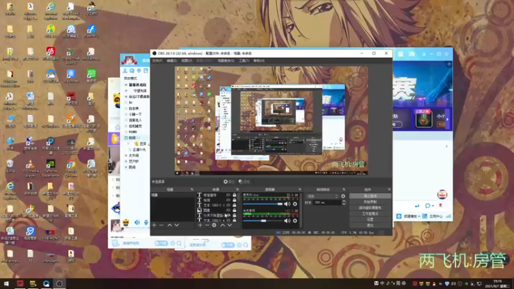Toggle visibility of the third source
This screenshot has width=514, height=289.
228,205
